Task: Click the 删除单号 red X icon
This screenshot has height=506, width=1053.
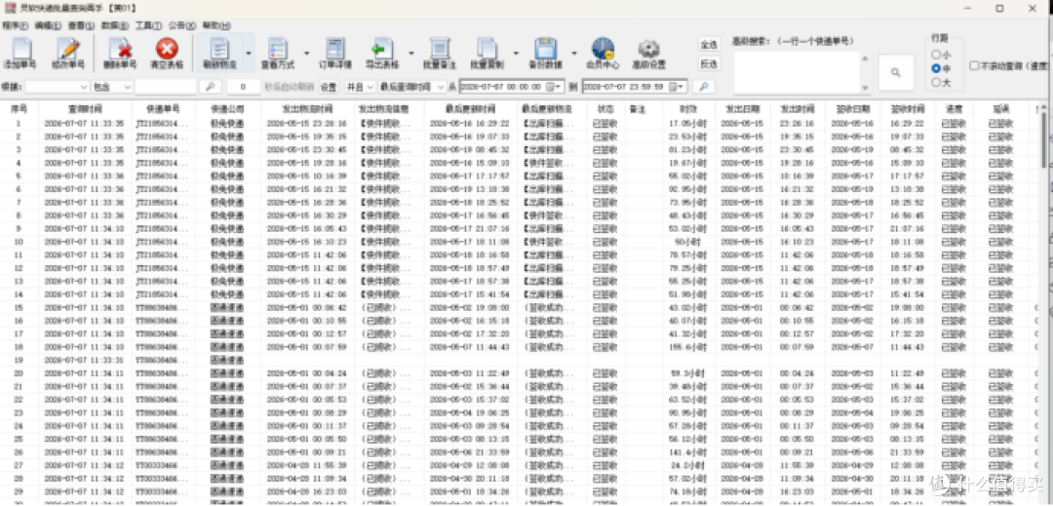Action: point(121,53)
